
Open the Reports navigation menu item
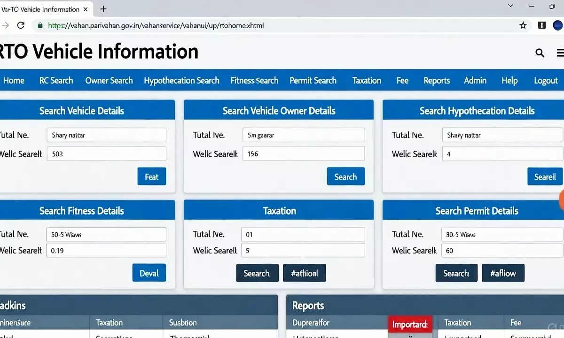436,80
